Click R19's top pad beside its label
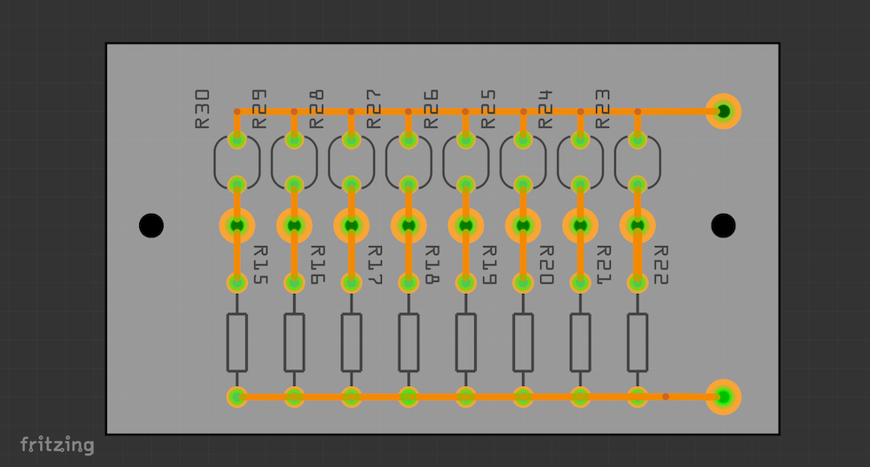Viewport: 870px width, 467px height. (466, 283)
